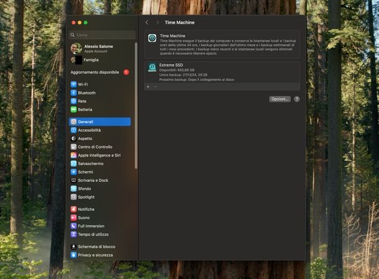Open Scrivania e Dock icon
This screenshot has height=279, width=379.
coord(73,180)
